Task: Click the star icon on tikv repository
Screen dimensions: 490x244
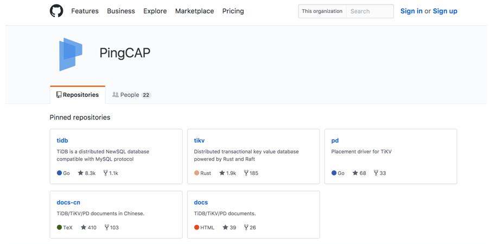Action: click(222, 173)
